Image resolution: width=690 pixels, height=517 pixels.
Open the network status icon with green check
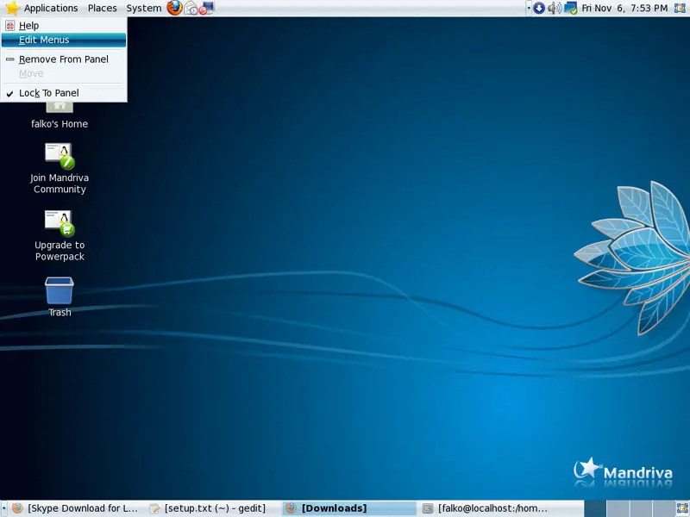(x=570, y=8)
